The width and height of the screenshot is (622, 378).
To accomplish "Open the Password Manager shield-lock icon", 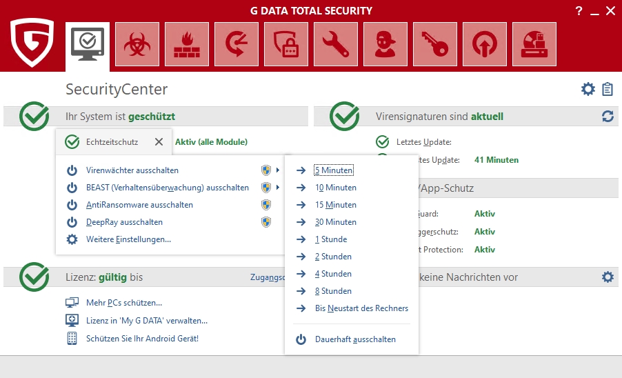I will pos(286,44).
